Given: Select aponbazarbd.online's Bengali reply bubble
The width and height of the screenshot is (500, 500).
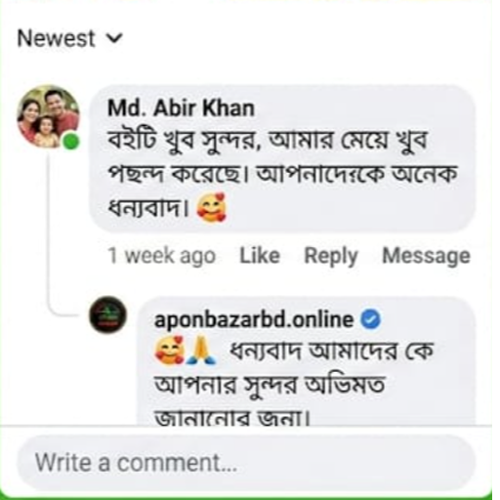Looking at the screenshot, I should 306,360.
